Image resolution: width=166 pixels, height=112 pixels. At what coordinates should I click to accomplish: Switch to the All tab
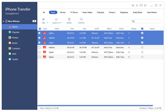(44, 12)
